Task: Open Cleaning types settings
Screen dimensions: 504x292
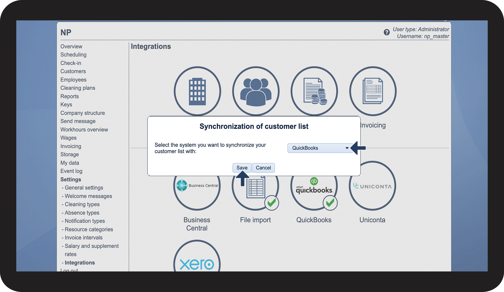Action: (82, 204)
